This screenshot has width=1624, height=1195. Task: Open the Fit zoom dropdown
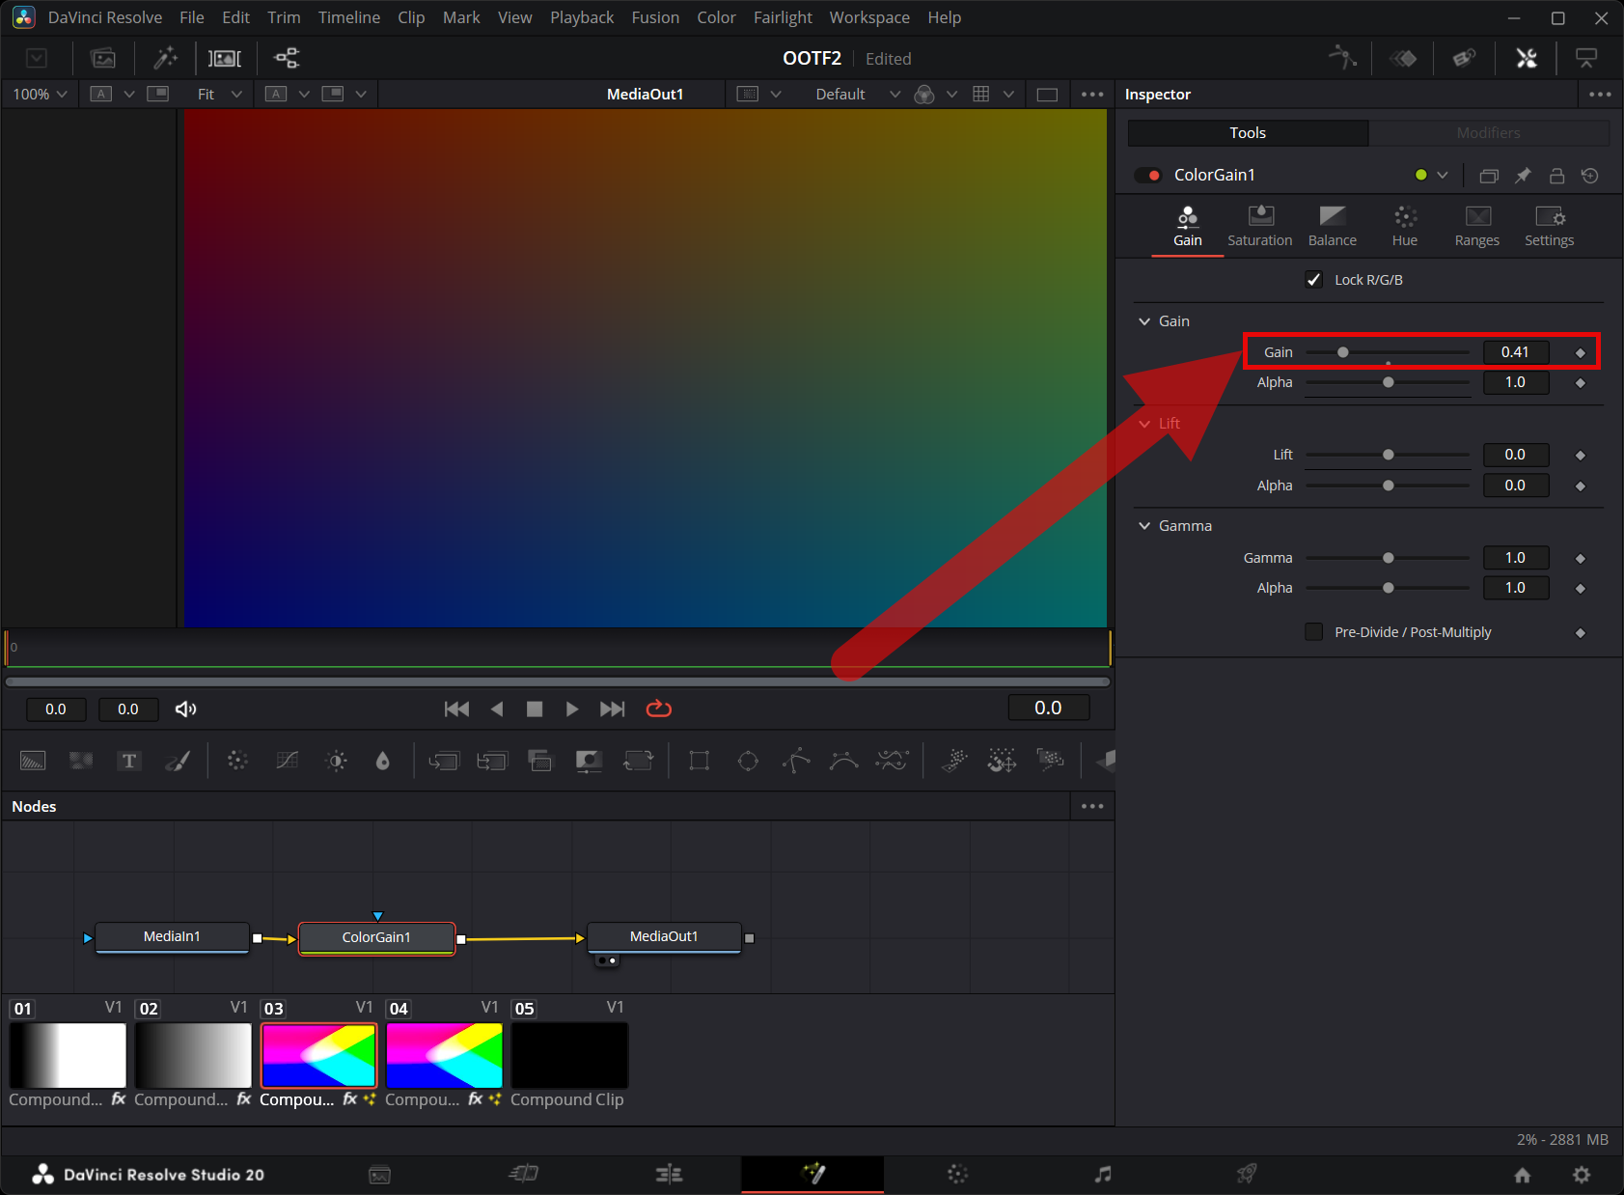point(220,94)
